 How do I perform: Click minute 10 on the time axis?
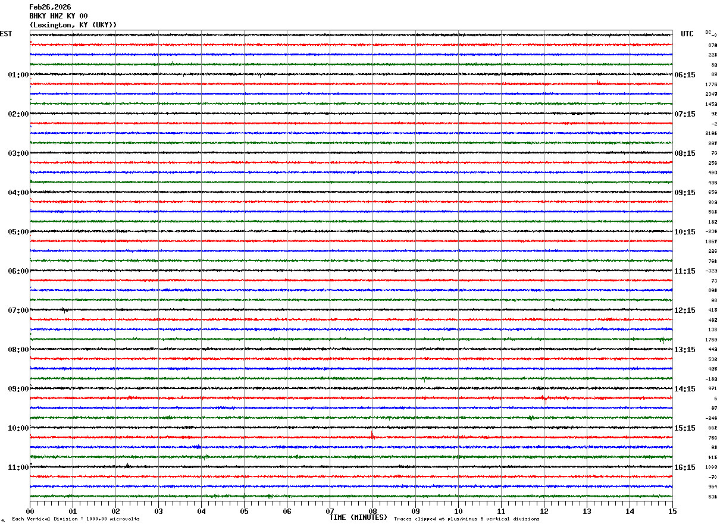pyautogui.click(x=458, y=511)
